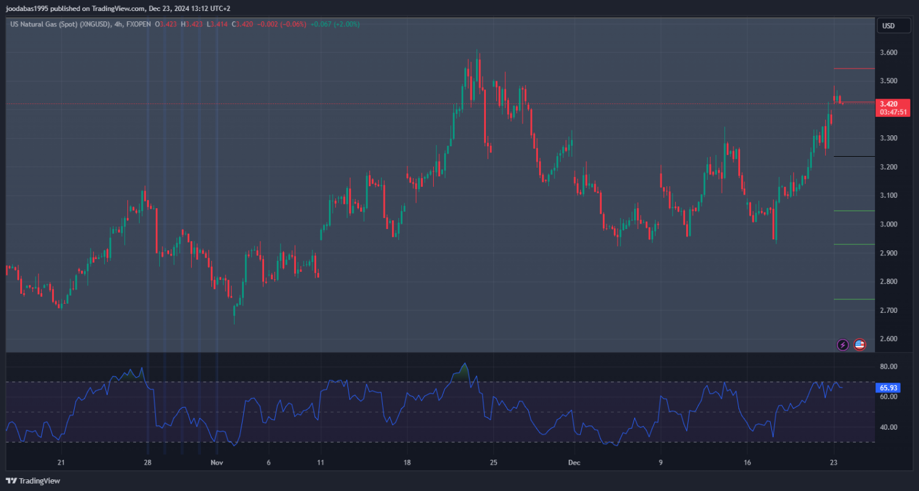Click the 23 date label on time axis
This screenshot has height=491, width=919.
coord(833,462)
